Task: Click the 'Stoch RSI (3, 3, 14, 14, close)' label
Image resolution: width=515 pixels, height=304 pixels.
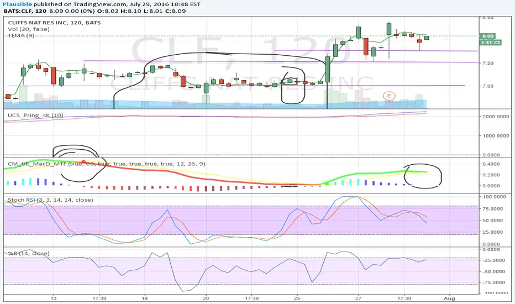Action: (50, 200)
